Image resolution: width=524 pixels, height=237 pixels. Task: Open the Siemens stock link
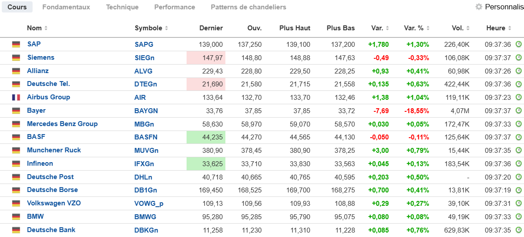(41, 57)
